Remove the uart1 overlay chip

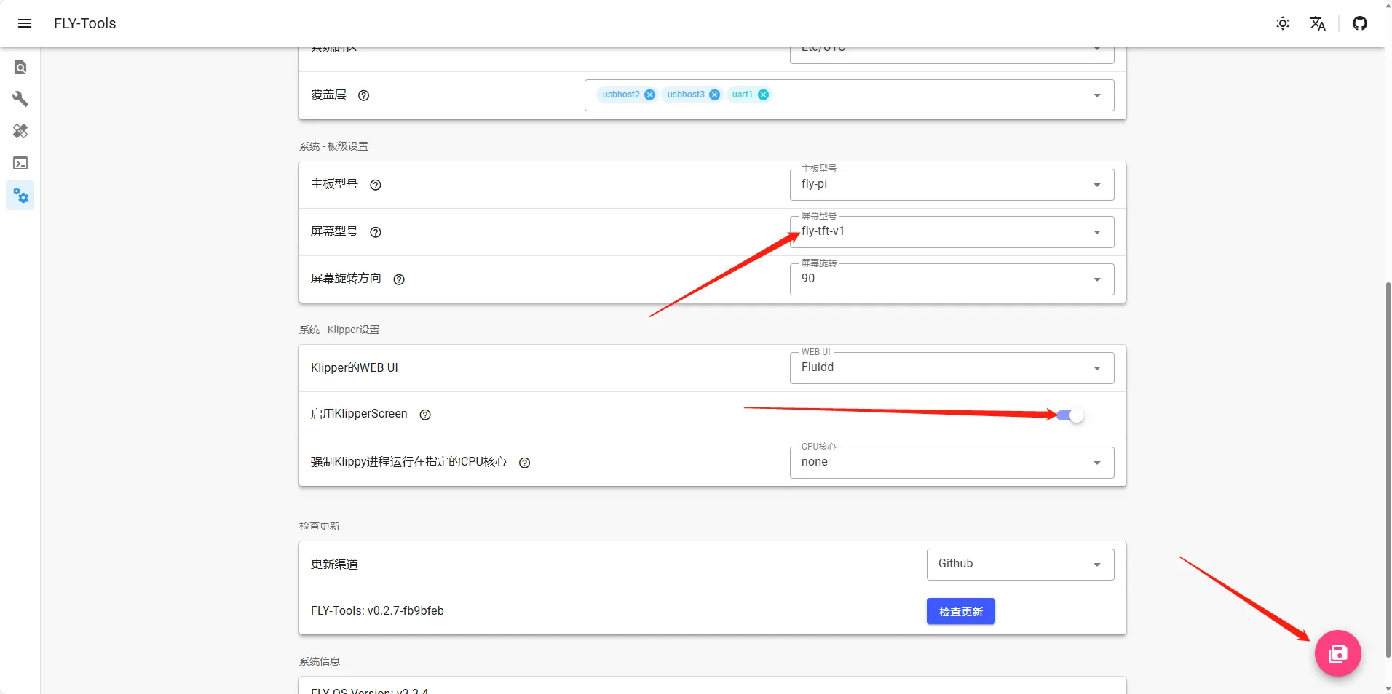tap(763, 95)
